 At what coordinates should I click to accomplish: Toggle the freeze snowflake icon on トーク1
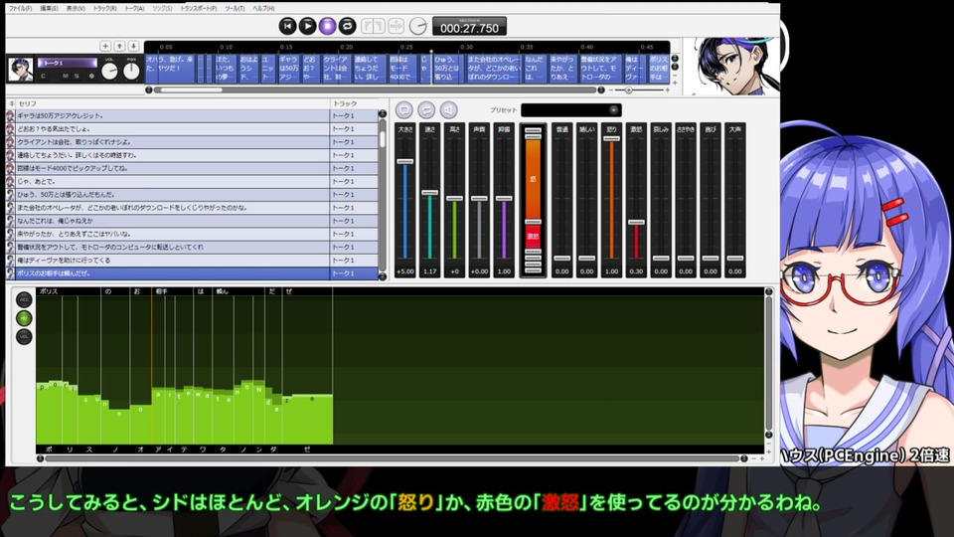coord(91,77)
